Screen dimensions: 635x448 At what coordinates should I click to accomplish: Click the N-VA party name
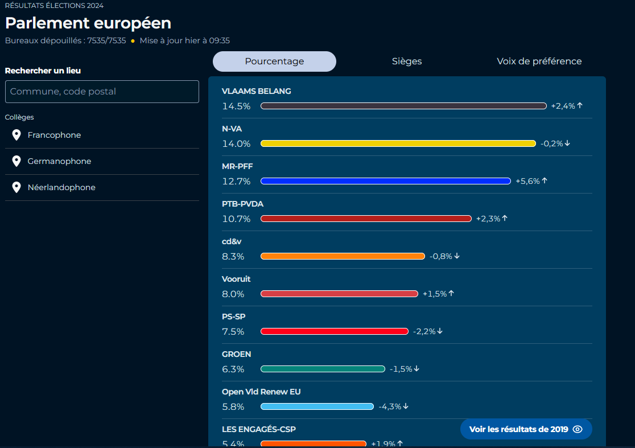(x=232, y=129)
